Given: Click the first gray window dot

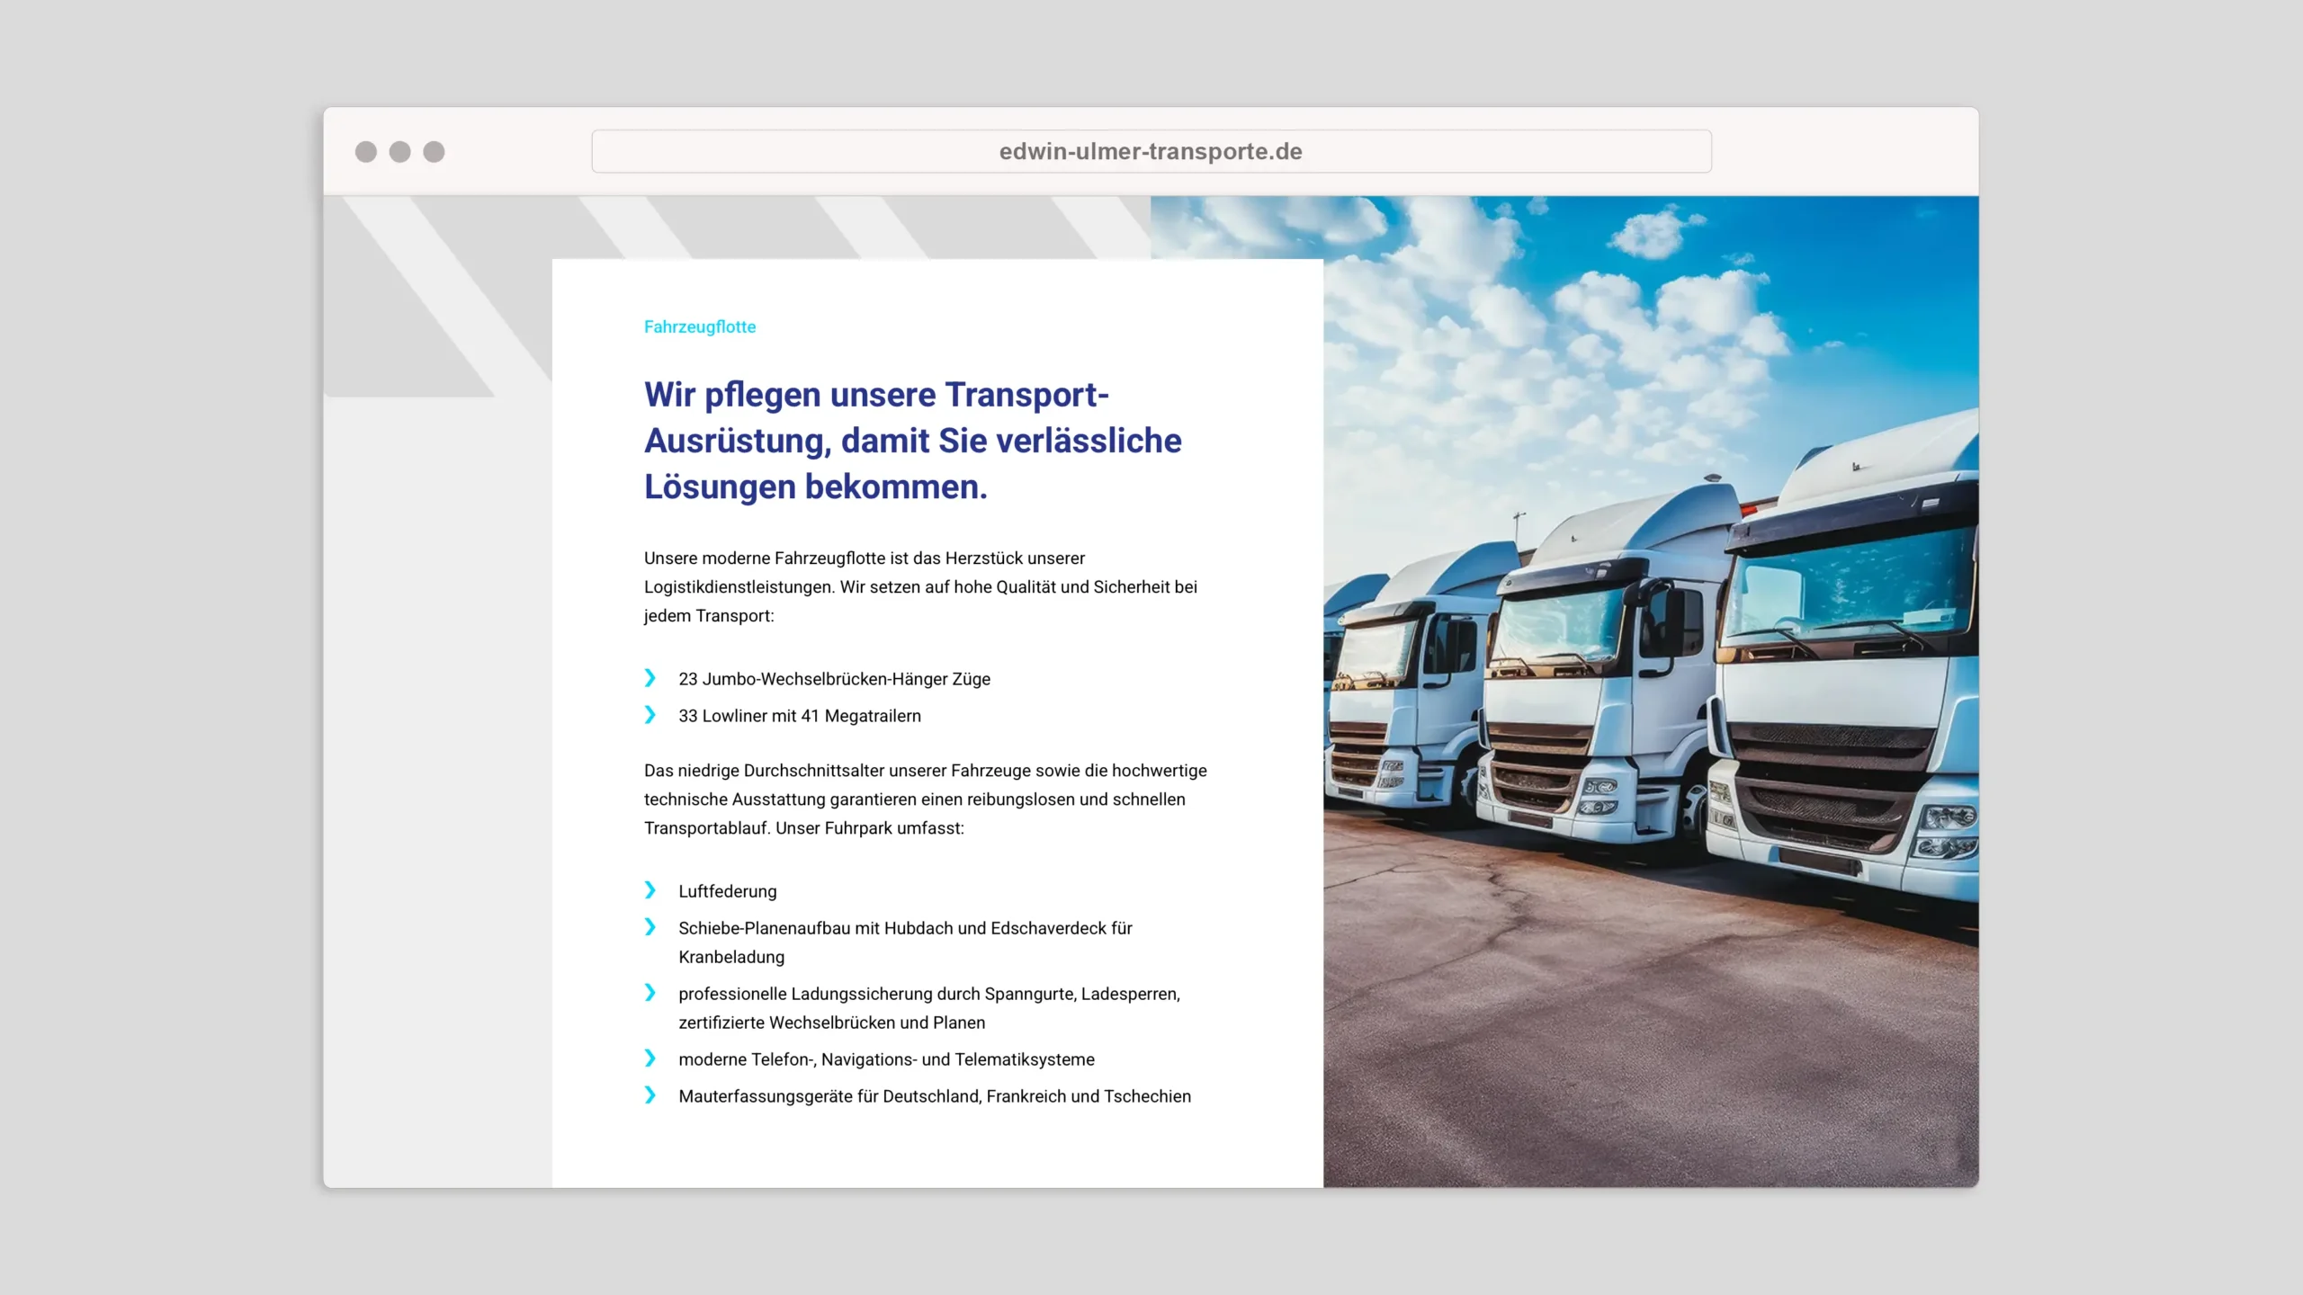Looking at the screenshot, I should click(x=366, y=152).
